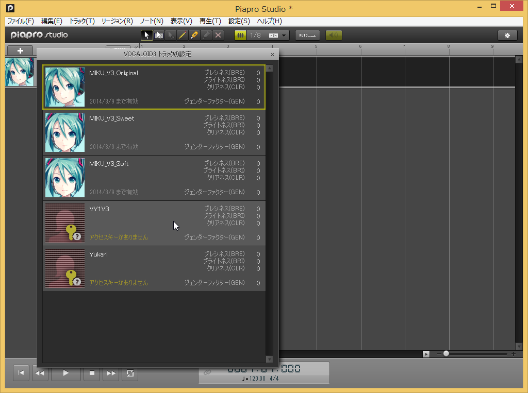The height and width of the screenshot is (393, 528).
Task: Open the 編集(E) menu
Action: [x=52, y=21]
